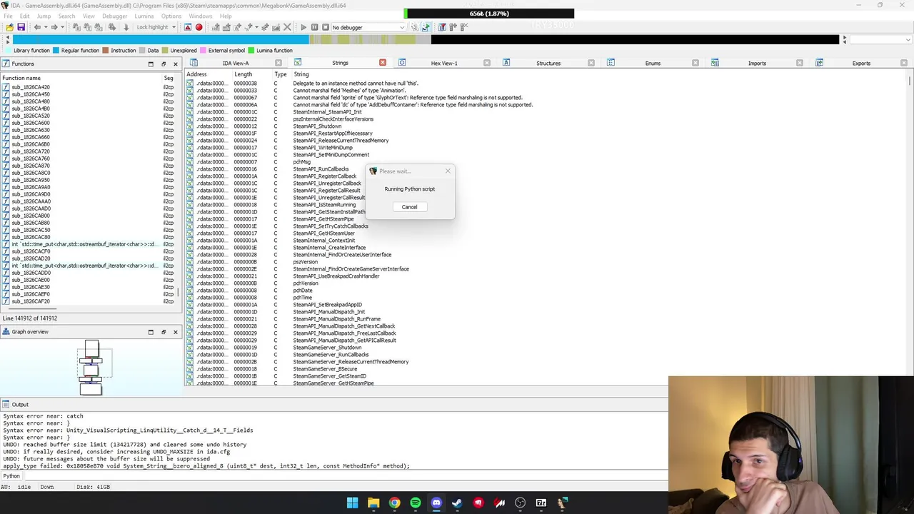Viewport: 914px width, 514px height.
Task: Click the Hex View-1 tab icon
Action: (402, 63)
